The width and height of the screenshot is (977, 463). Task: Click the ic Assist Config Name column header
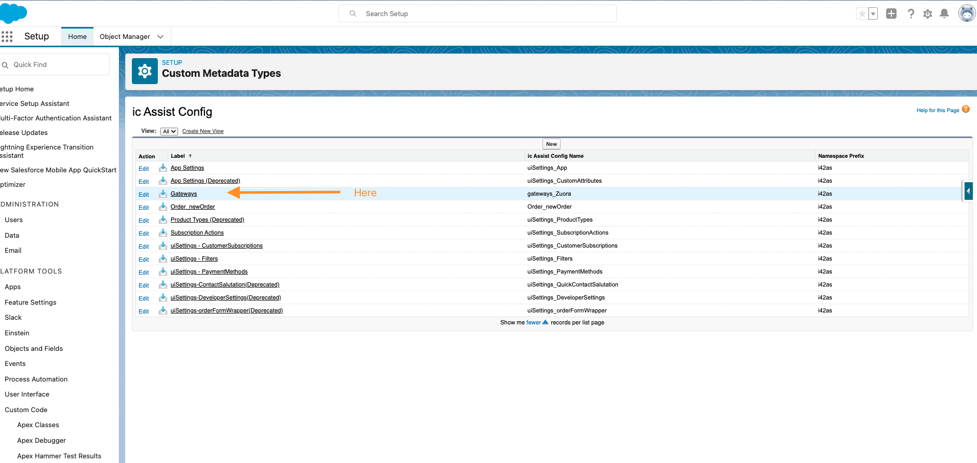[x=555, y=156]
